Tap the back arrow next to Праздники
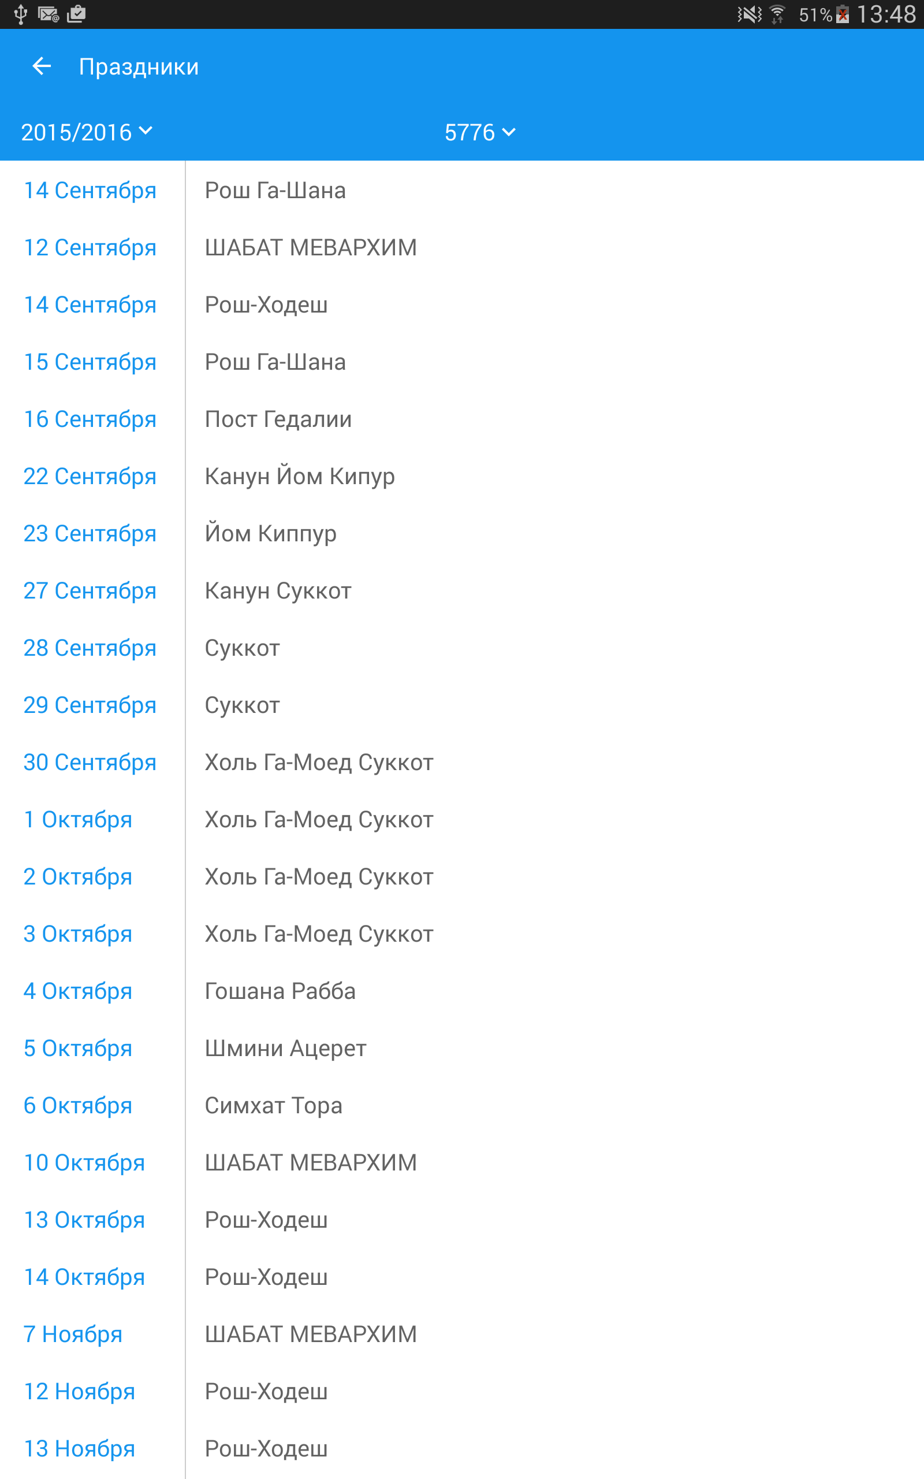This screenshot has height=1479, width=924. [42, 66]
